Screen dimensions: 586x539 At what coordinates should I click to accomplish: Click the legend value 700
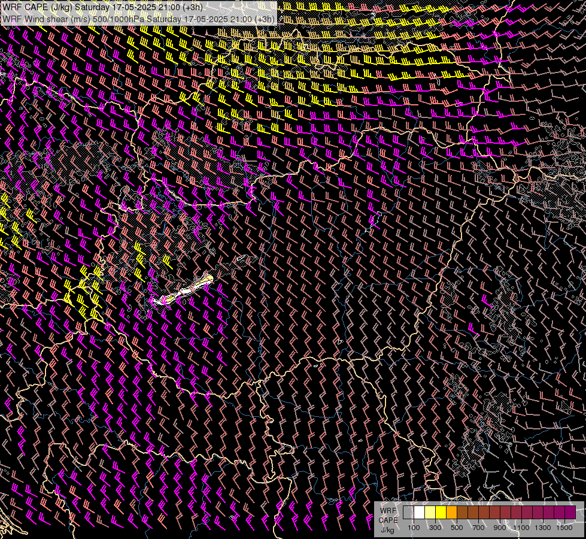pos(478,528)
